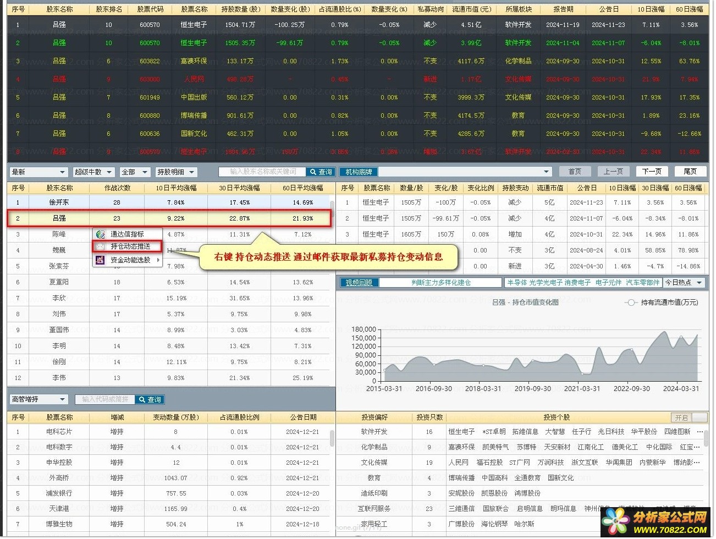Viewport: 716px width, 539px height.
Task: Click the 光学光电子 sector link
Action: point(546,283)
